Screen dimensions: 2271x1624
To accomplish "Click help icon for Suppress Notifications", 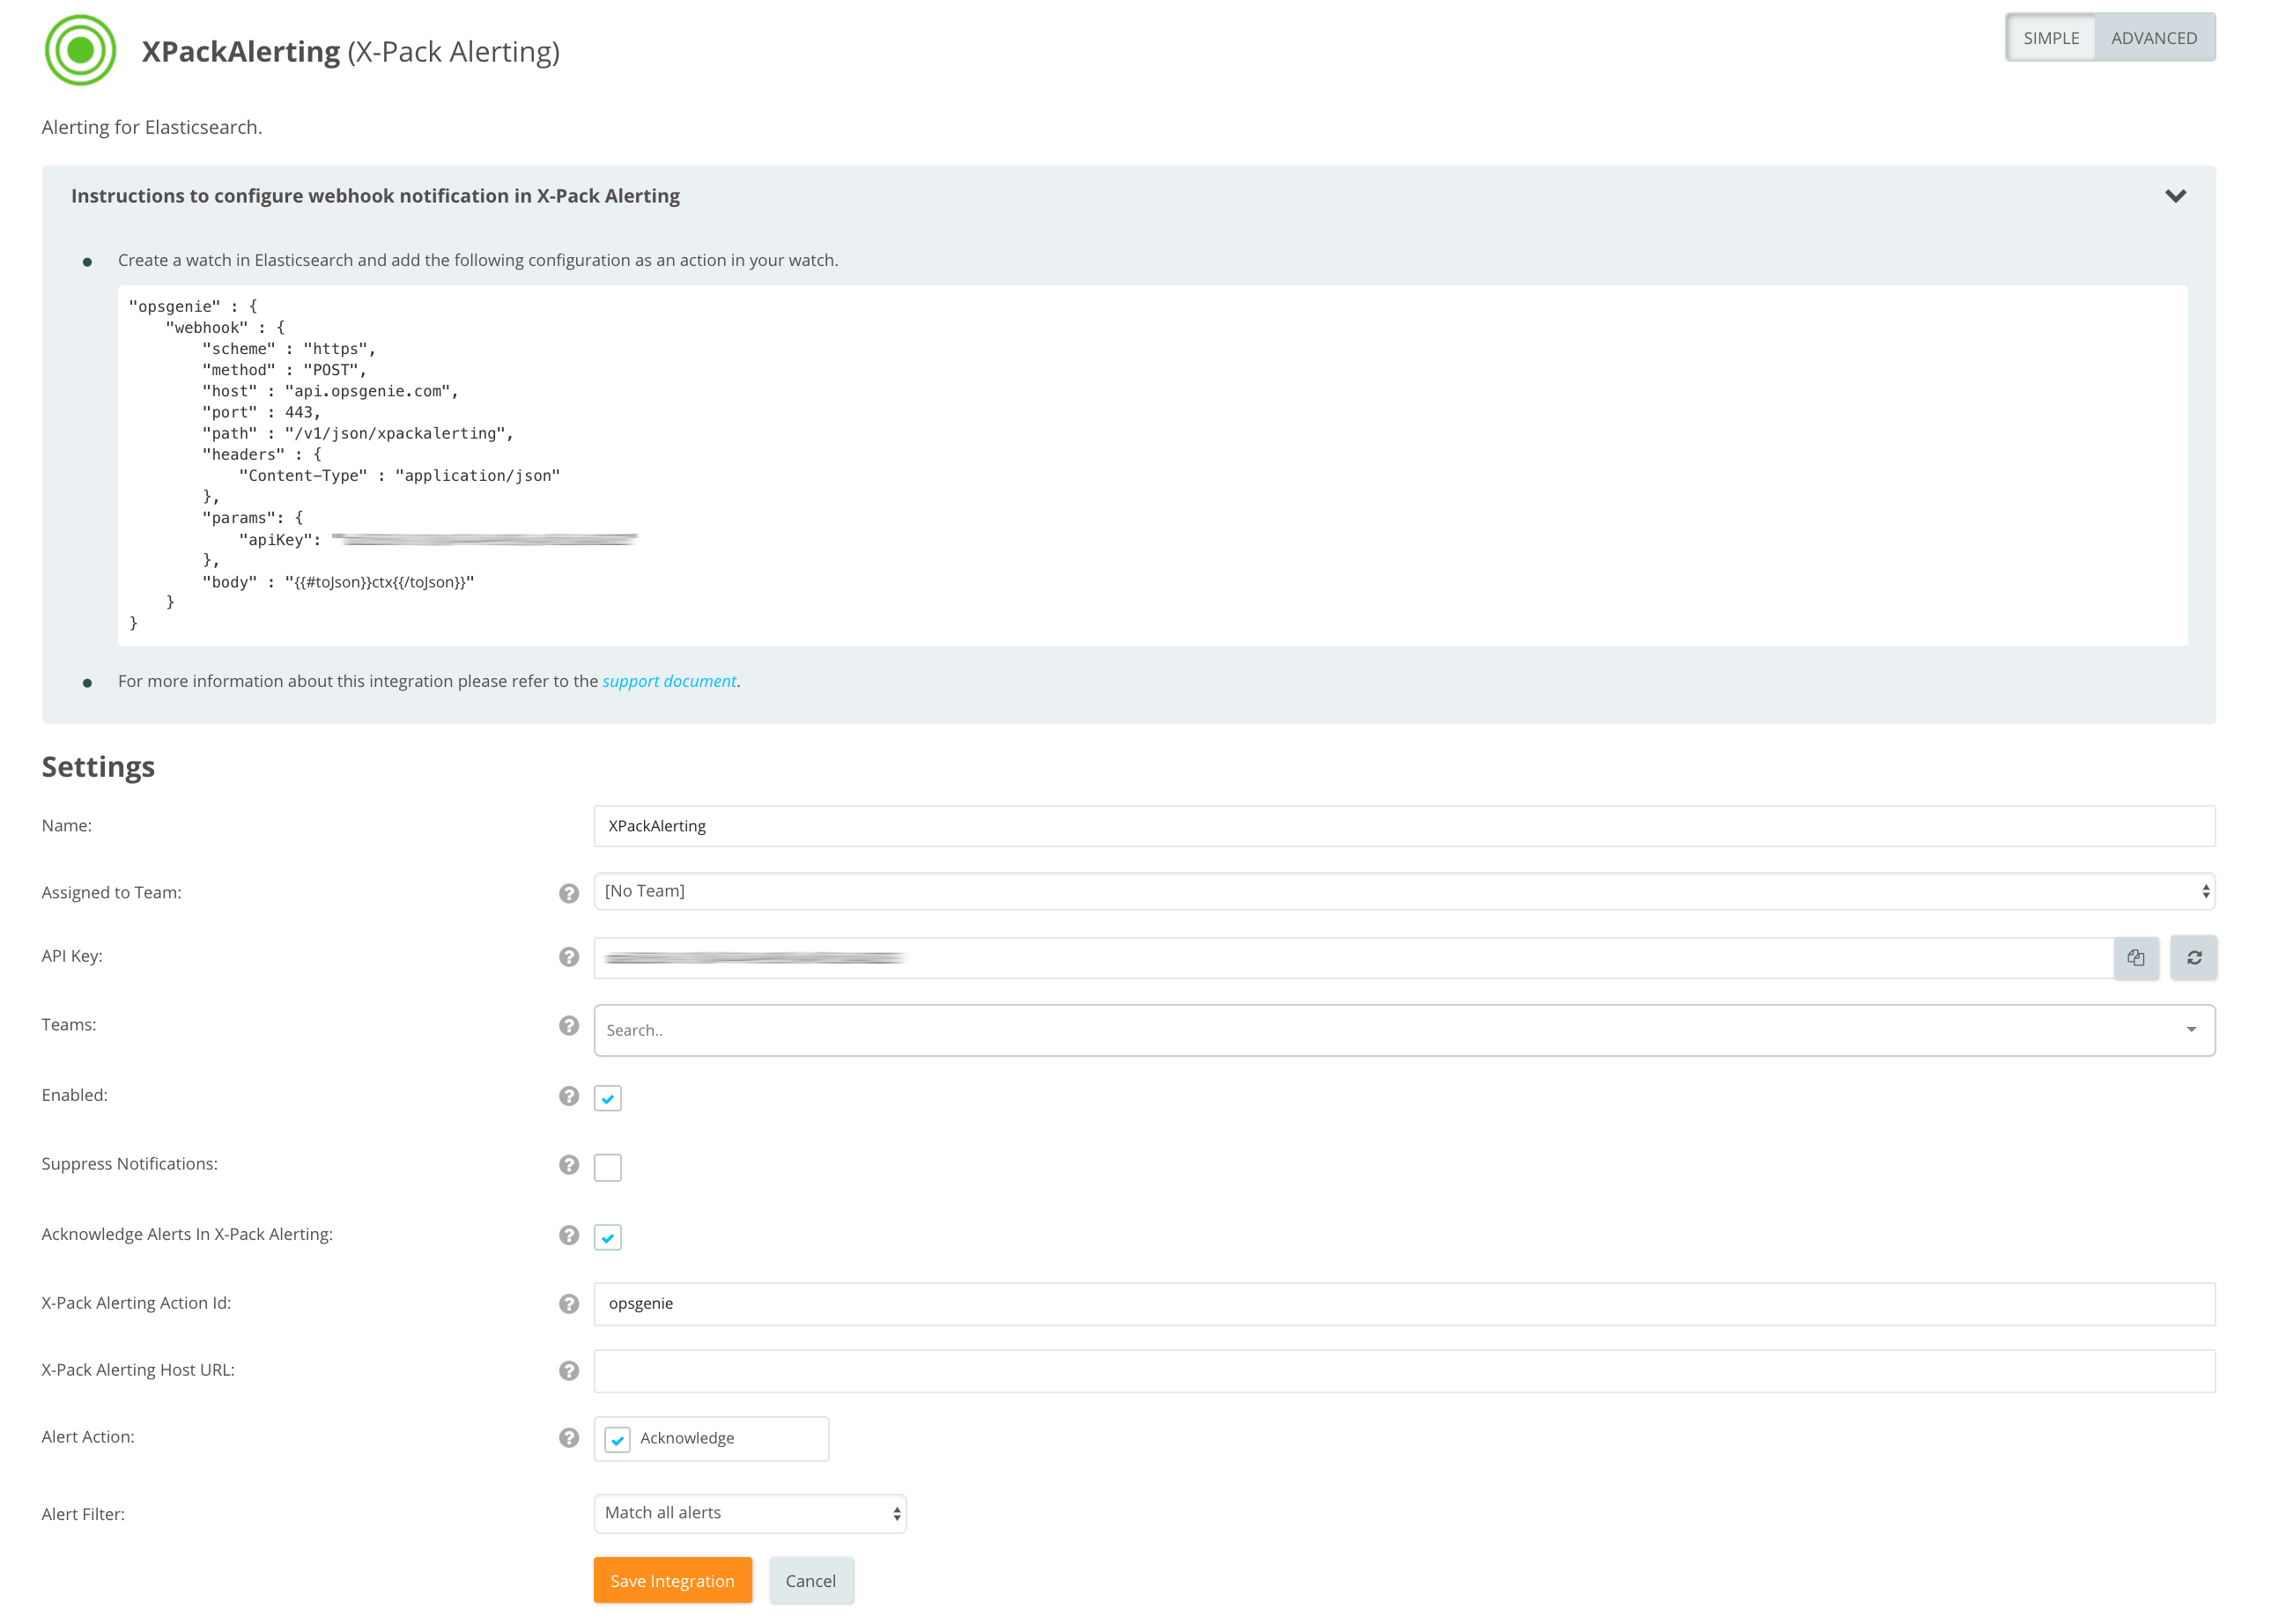I will click(x=569, y=1165).
